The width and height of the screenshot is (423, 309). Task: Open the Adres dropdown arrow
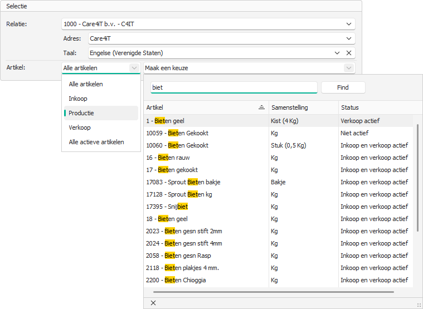(349, 38)
